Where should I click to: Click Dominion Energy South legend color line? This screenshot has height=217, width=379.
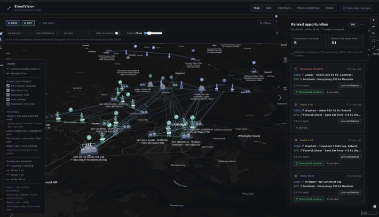[x=8, y=69]
